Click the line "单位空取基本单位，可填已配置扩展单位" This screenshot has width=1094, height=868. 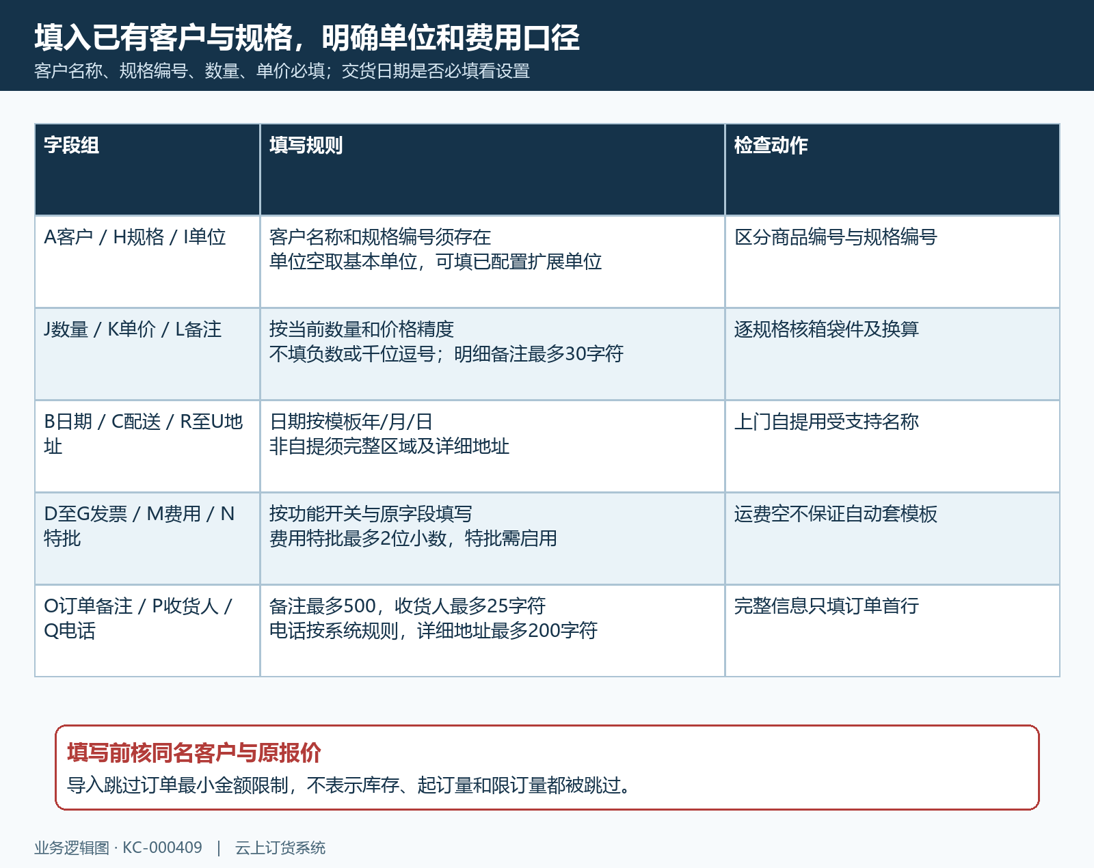tap(436, 262)
